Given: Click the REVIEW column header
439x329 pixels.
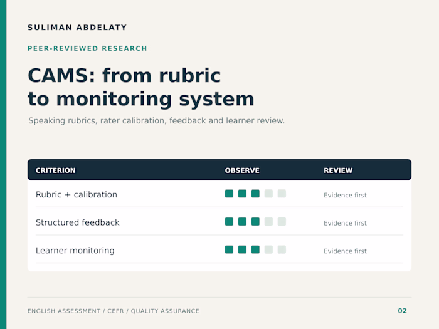Looking at the screenshot, I should [338, 170].
